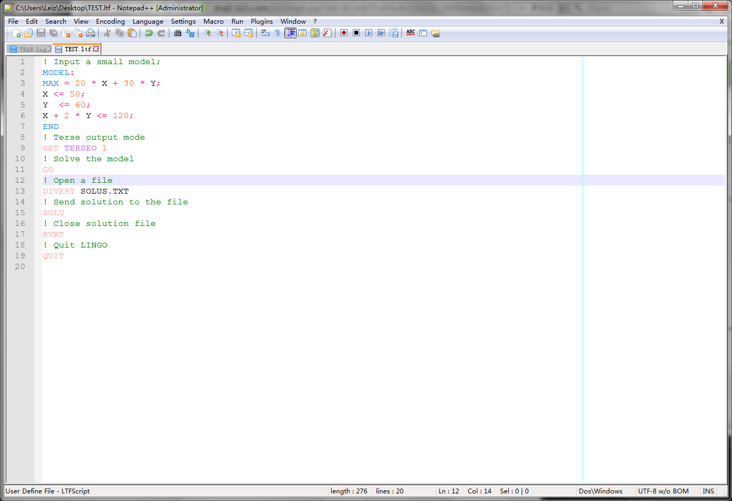The image size is (732, 501).
Task: Open the Plugins menu
Action: tap(262, 22)
